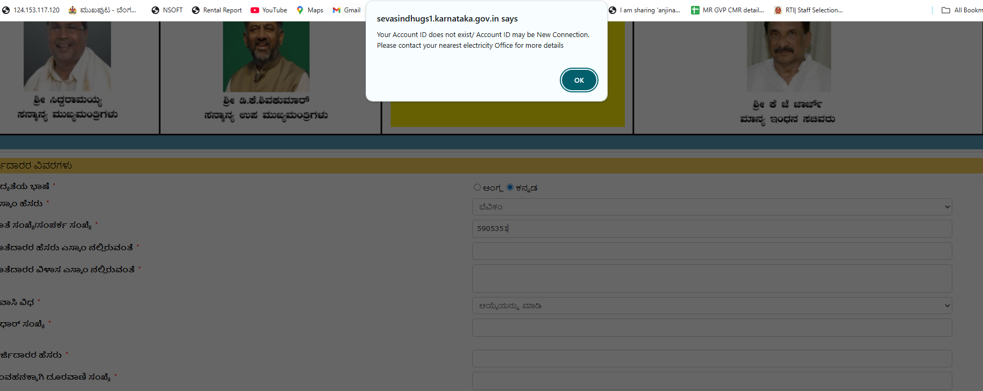The image size is (983, 391).
Task: Click the title ಸನ್ಮಾನ್ಯ ಉಪ ಮುಖ್ಯಮಂತ್ರಿಗಳು
Action: point(266,115)
